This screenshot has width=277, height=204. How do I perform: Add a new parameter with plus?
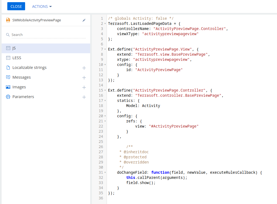point(84,97)
